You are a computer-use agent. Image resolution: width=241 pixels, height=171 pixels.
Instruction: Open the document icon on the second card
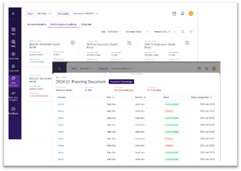coord(130,43)
